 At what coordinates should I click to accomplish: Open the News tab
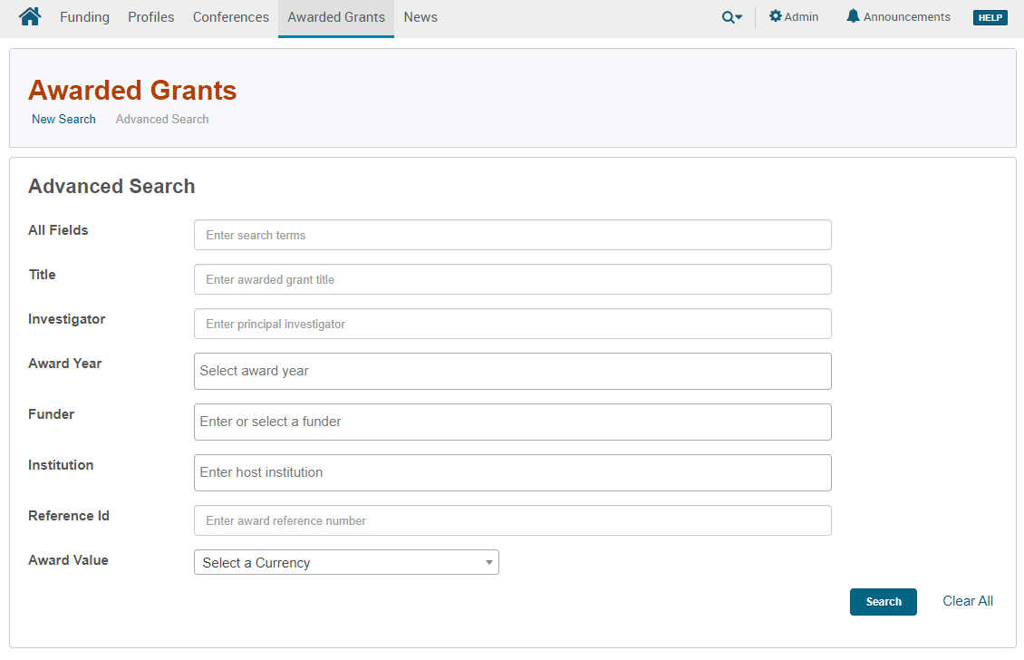tap(420, 17)
